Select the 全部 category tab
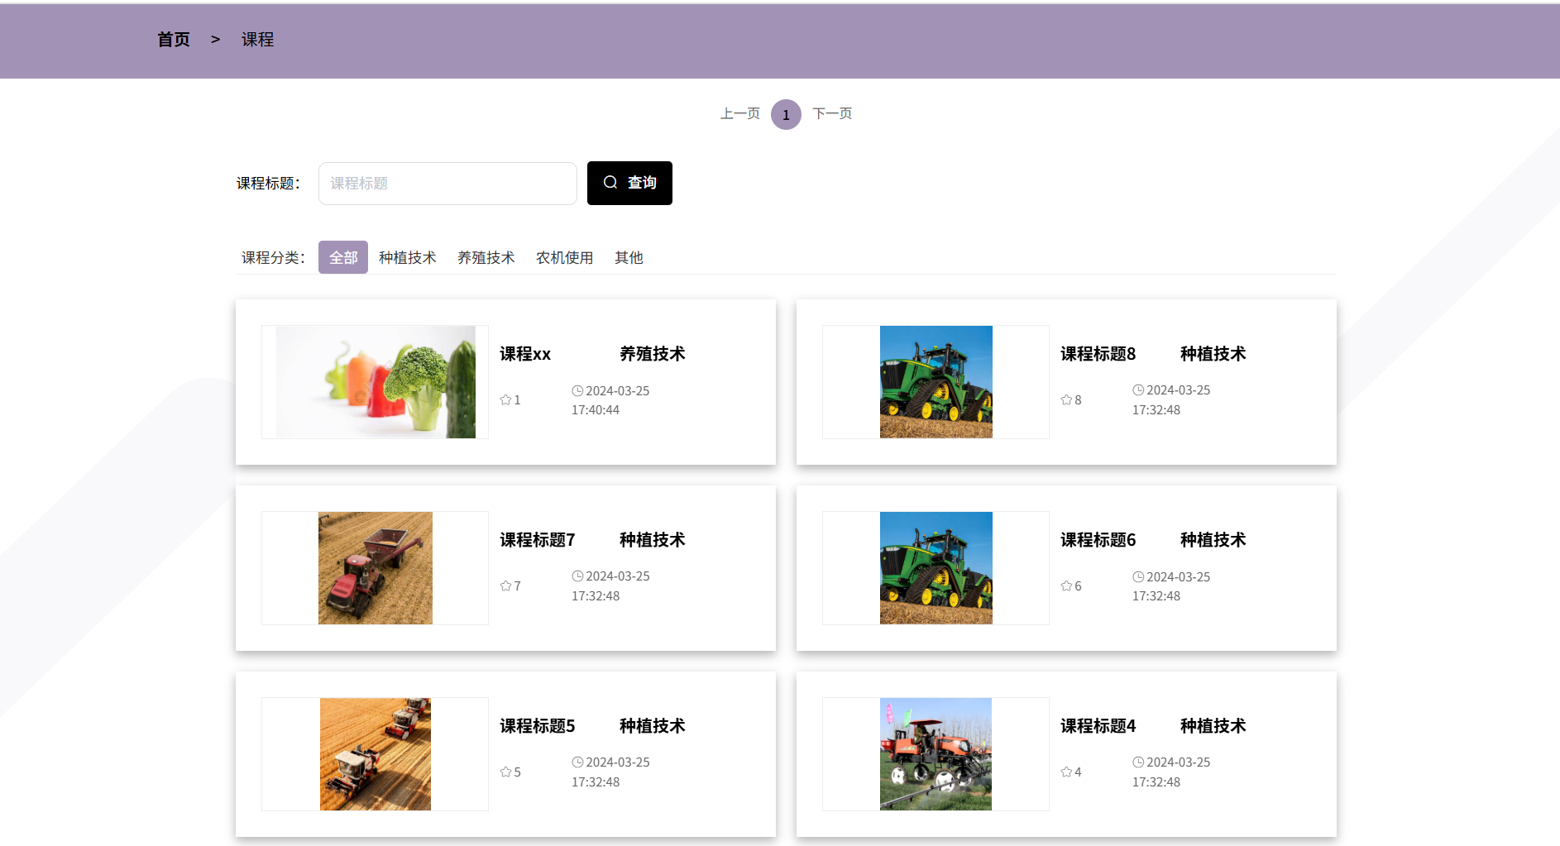The image size is (1560, 846). [x=343, y=257]
